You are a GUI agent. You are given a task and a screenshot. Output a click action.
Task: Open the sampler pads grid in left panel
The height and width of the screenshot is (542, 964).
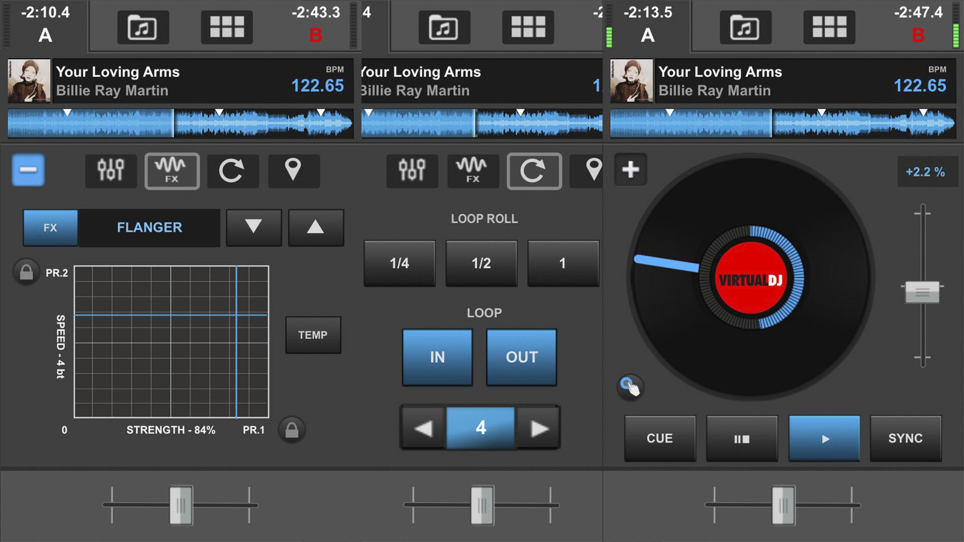click(227, 27)
